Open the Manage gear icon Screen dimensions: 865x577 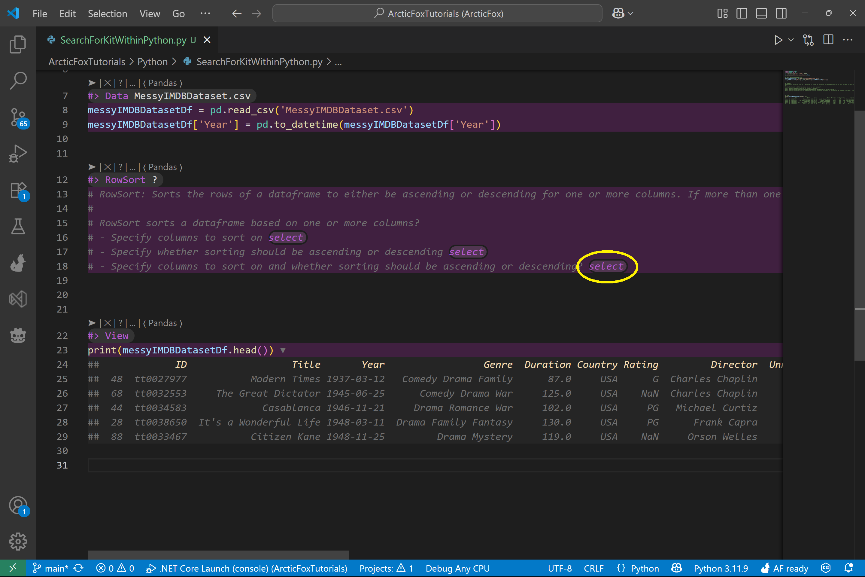tap(18, 542)
